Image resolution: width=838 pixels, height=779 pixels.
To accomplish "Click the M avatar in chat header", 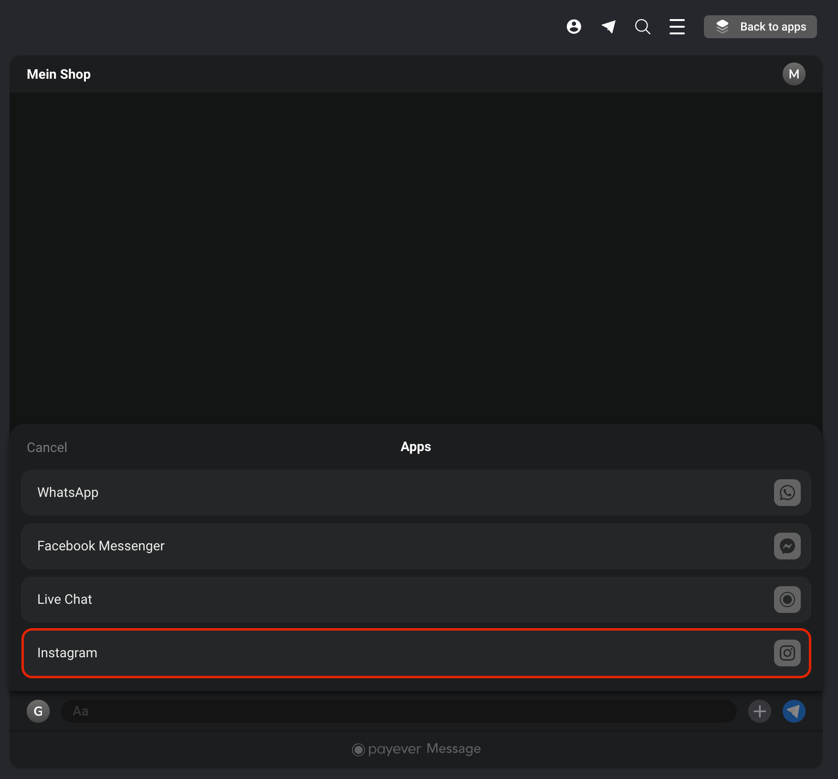I will click(794, 74).
